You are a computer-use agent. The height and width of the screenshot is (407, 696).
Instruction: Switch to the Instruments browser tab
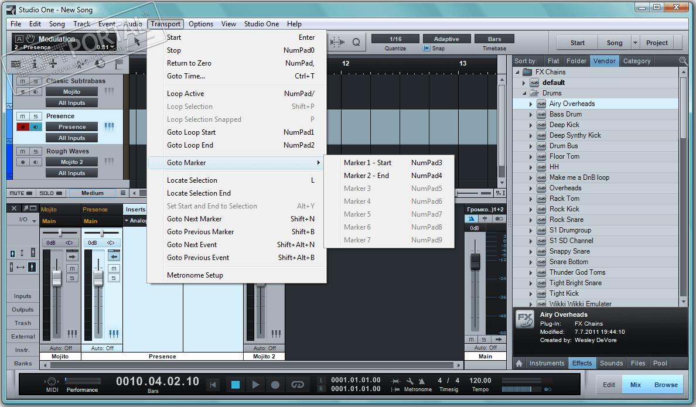coord(547,363)
